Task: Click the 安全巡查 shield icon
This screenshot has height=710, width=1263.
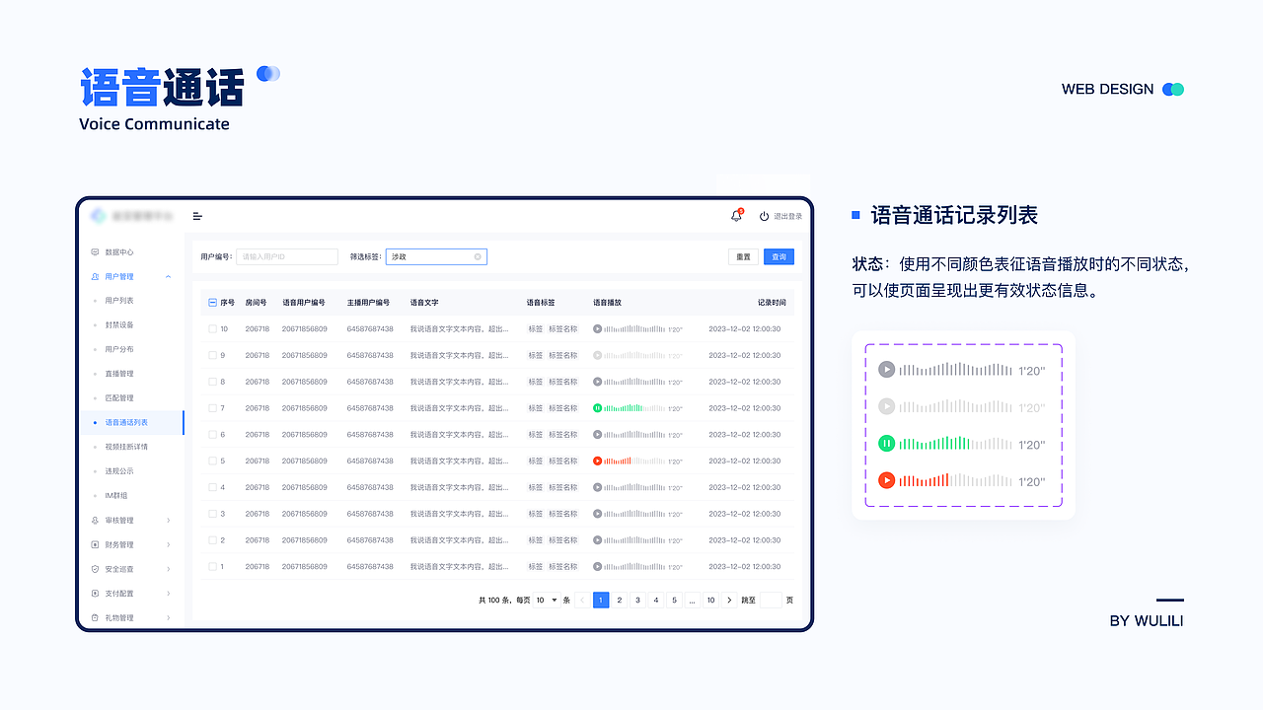Action: [x=95, y=569]
